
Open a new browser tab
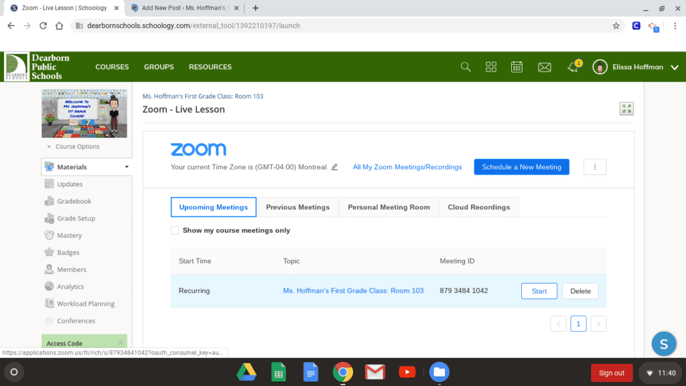[255, 8]
